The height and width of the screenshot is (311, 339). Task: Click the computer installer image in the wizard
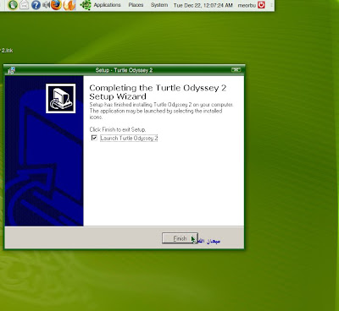pos(61,98)
